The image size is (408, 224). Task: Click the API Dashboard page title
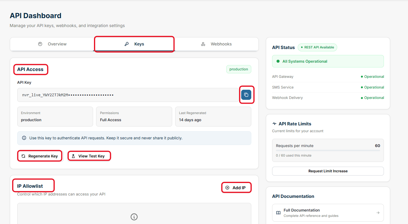tap(36, 16)
